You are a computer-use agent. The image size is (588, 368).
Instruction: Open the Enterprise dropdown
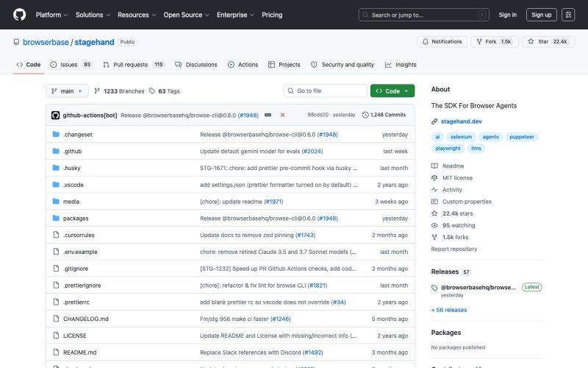[x=235, y=15]
